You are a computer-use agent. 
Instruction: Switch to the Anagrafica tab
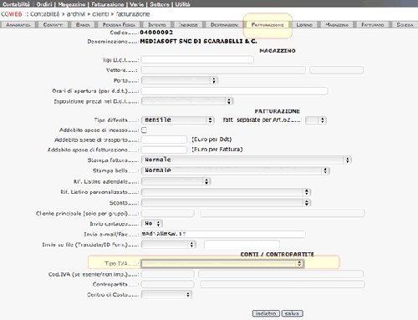[18, 25]
